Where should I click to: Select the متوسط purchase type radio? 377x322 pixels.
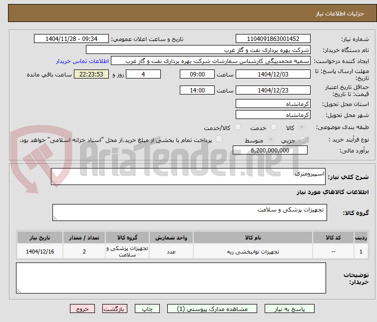coord(271,139)
